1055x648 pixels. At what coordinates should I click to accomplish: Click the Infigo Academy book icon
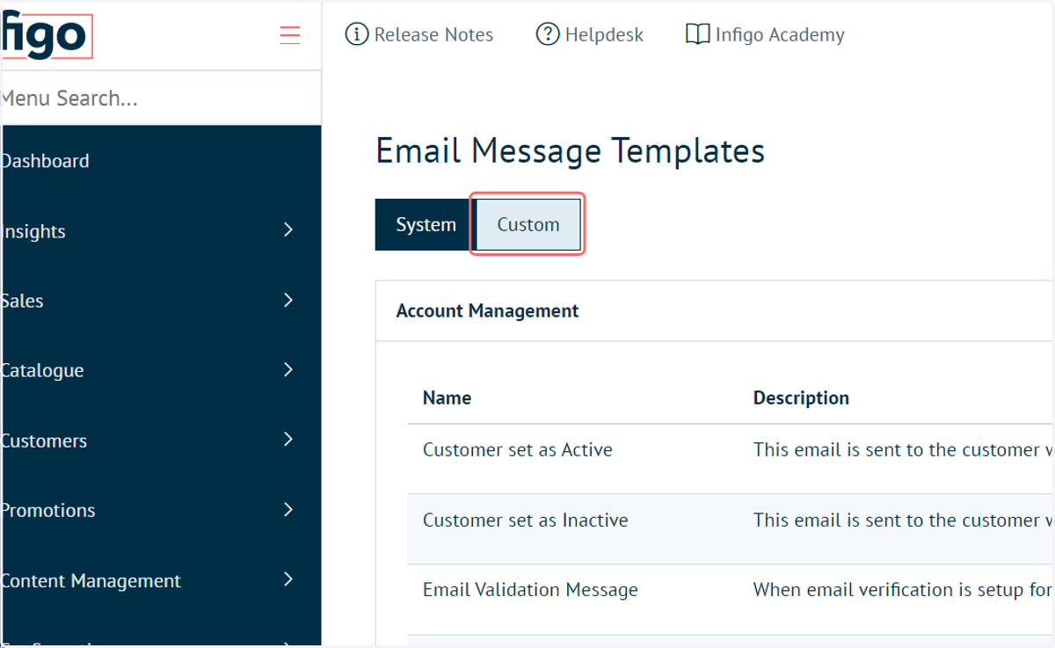pyautogui.click(x=697, y=34)
